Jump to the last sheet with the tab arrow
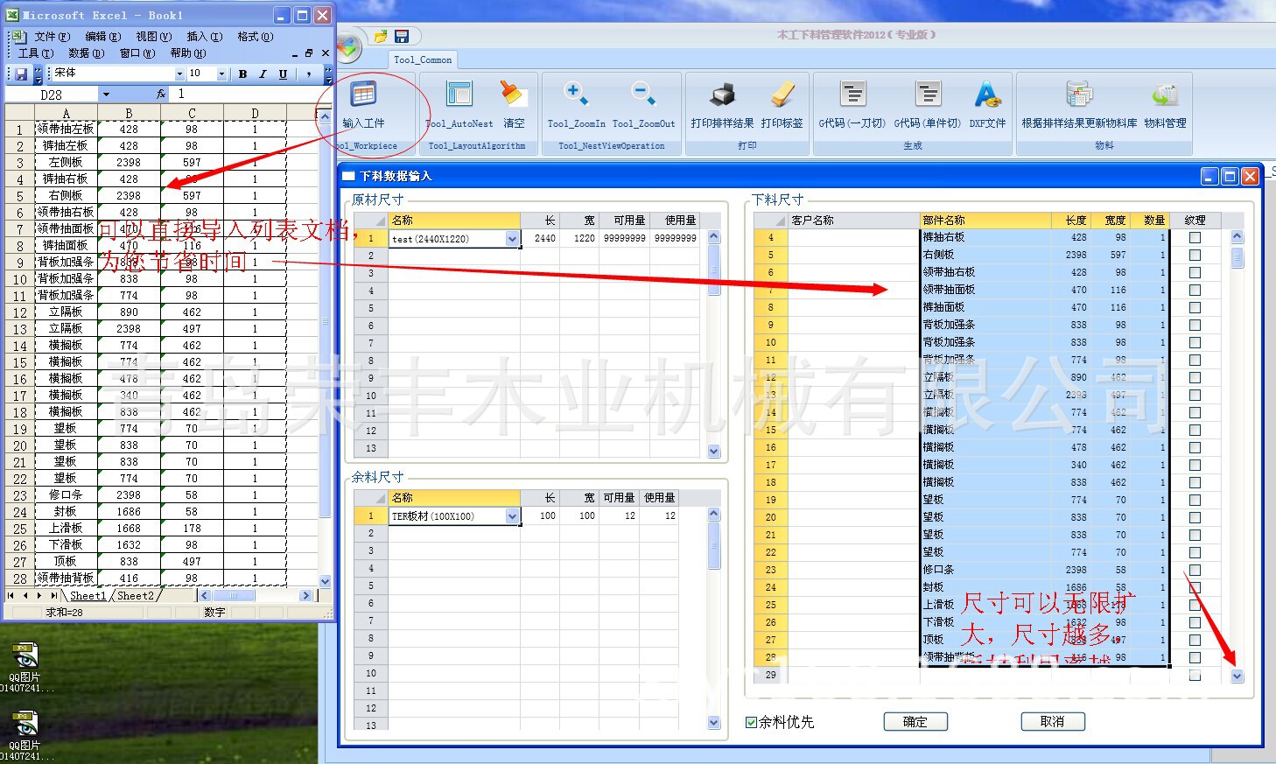The width and height of the screenshot is (1276, 764). [54, 595]
